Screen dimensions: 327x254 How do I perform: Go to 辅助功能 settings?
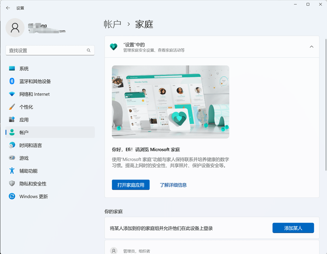(50, 171)
